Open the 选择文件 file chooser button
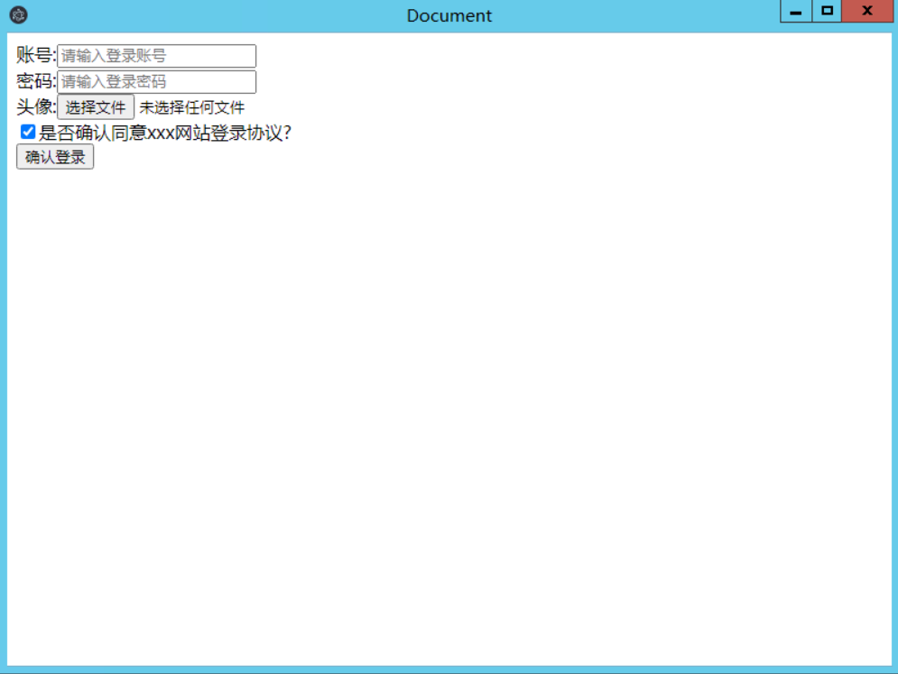This screenshot has width=898, height=674. point(95,107)
